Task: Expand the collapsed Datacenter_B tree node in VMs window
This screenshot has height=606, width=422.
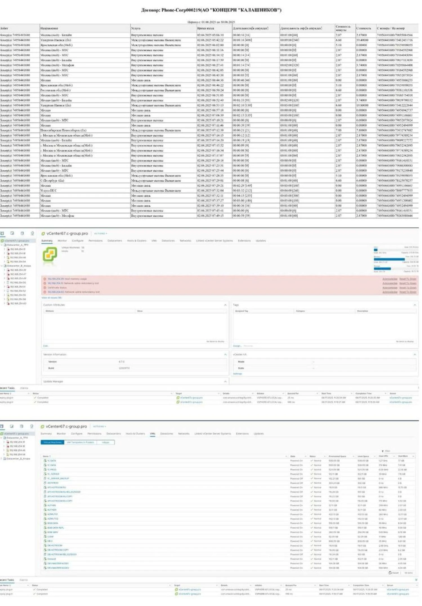Action: [2, 459]
